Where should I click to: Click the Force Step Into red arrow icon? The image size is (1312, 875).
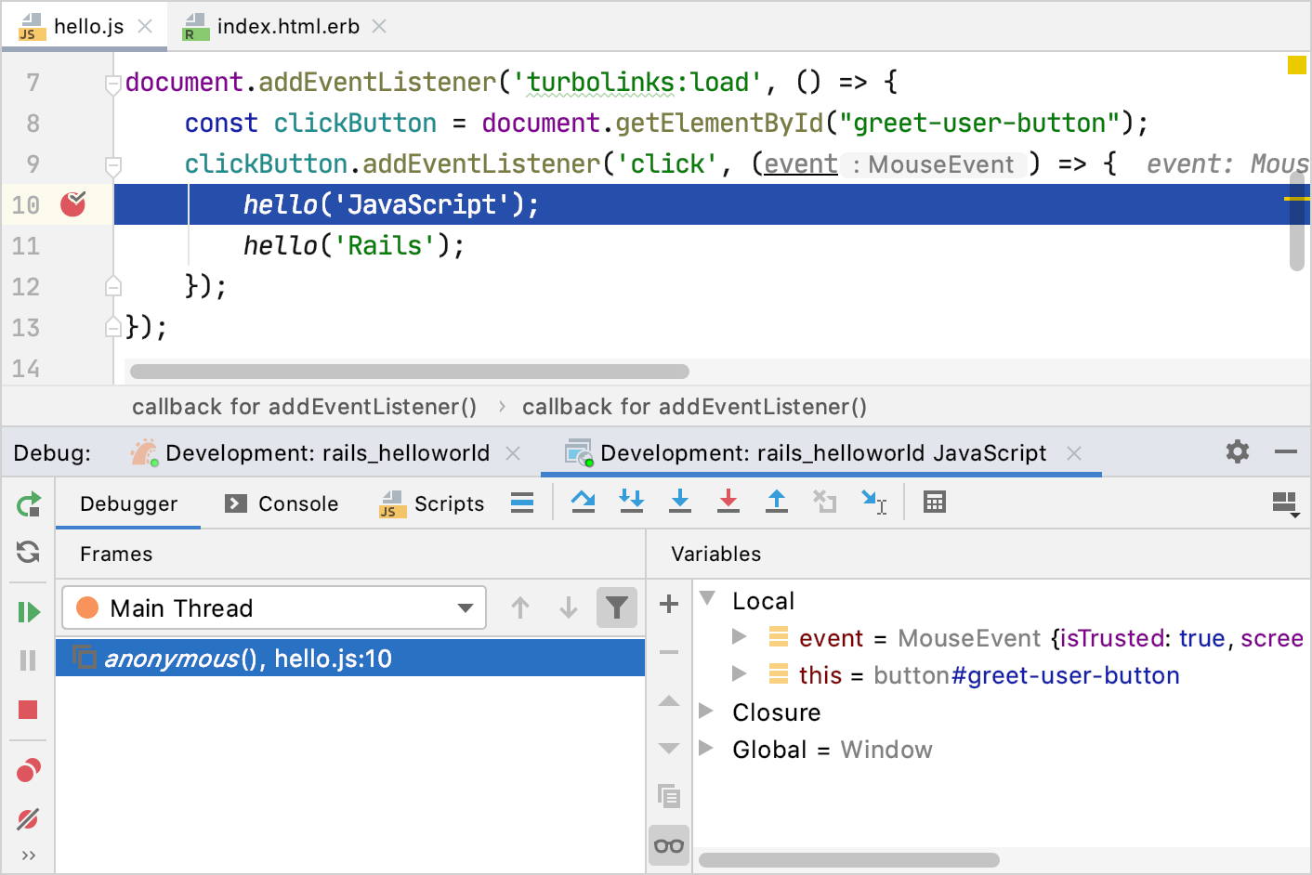(728, 503)
